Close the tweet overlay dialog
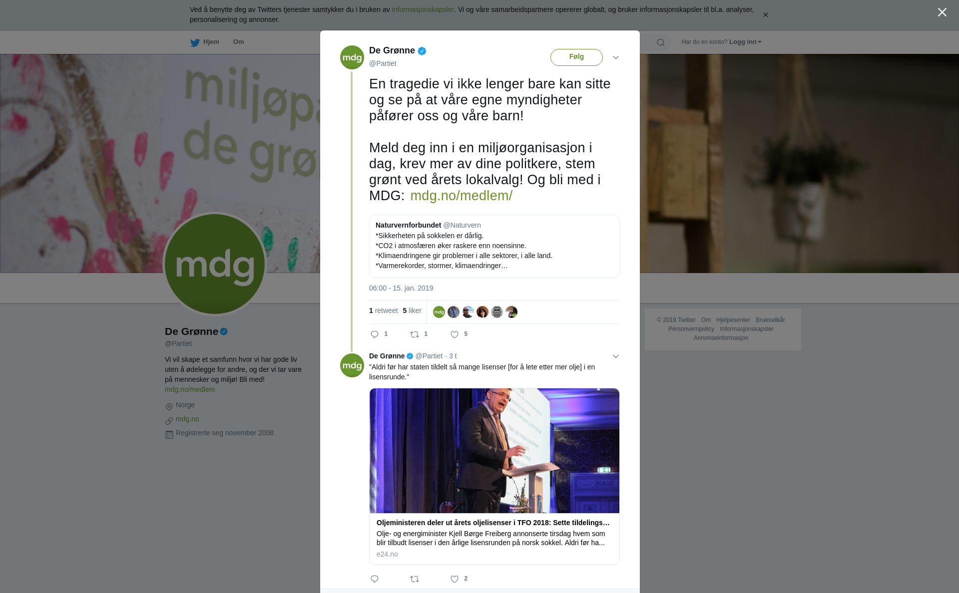 click(x=942, y=12)
